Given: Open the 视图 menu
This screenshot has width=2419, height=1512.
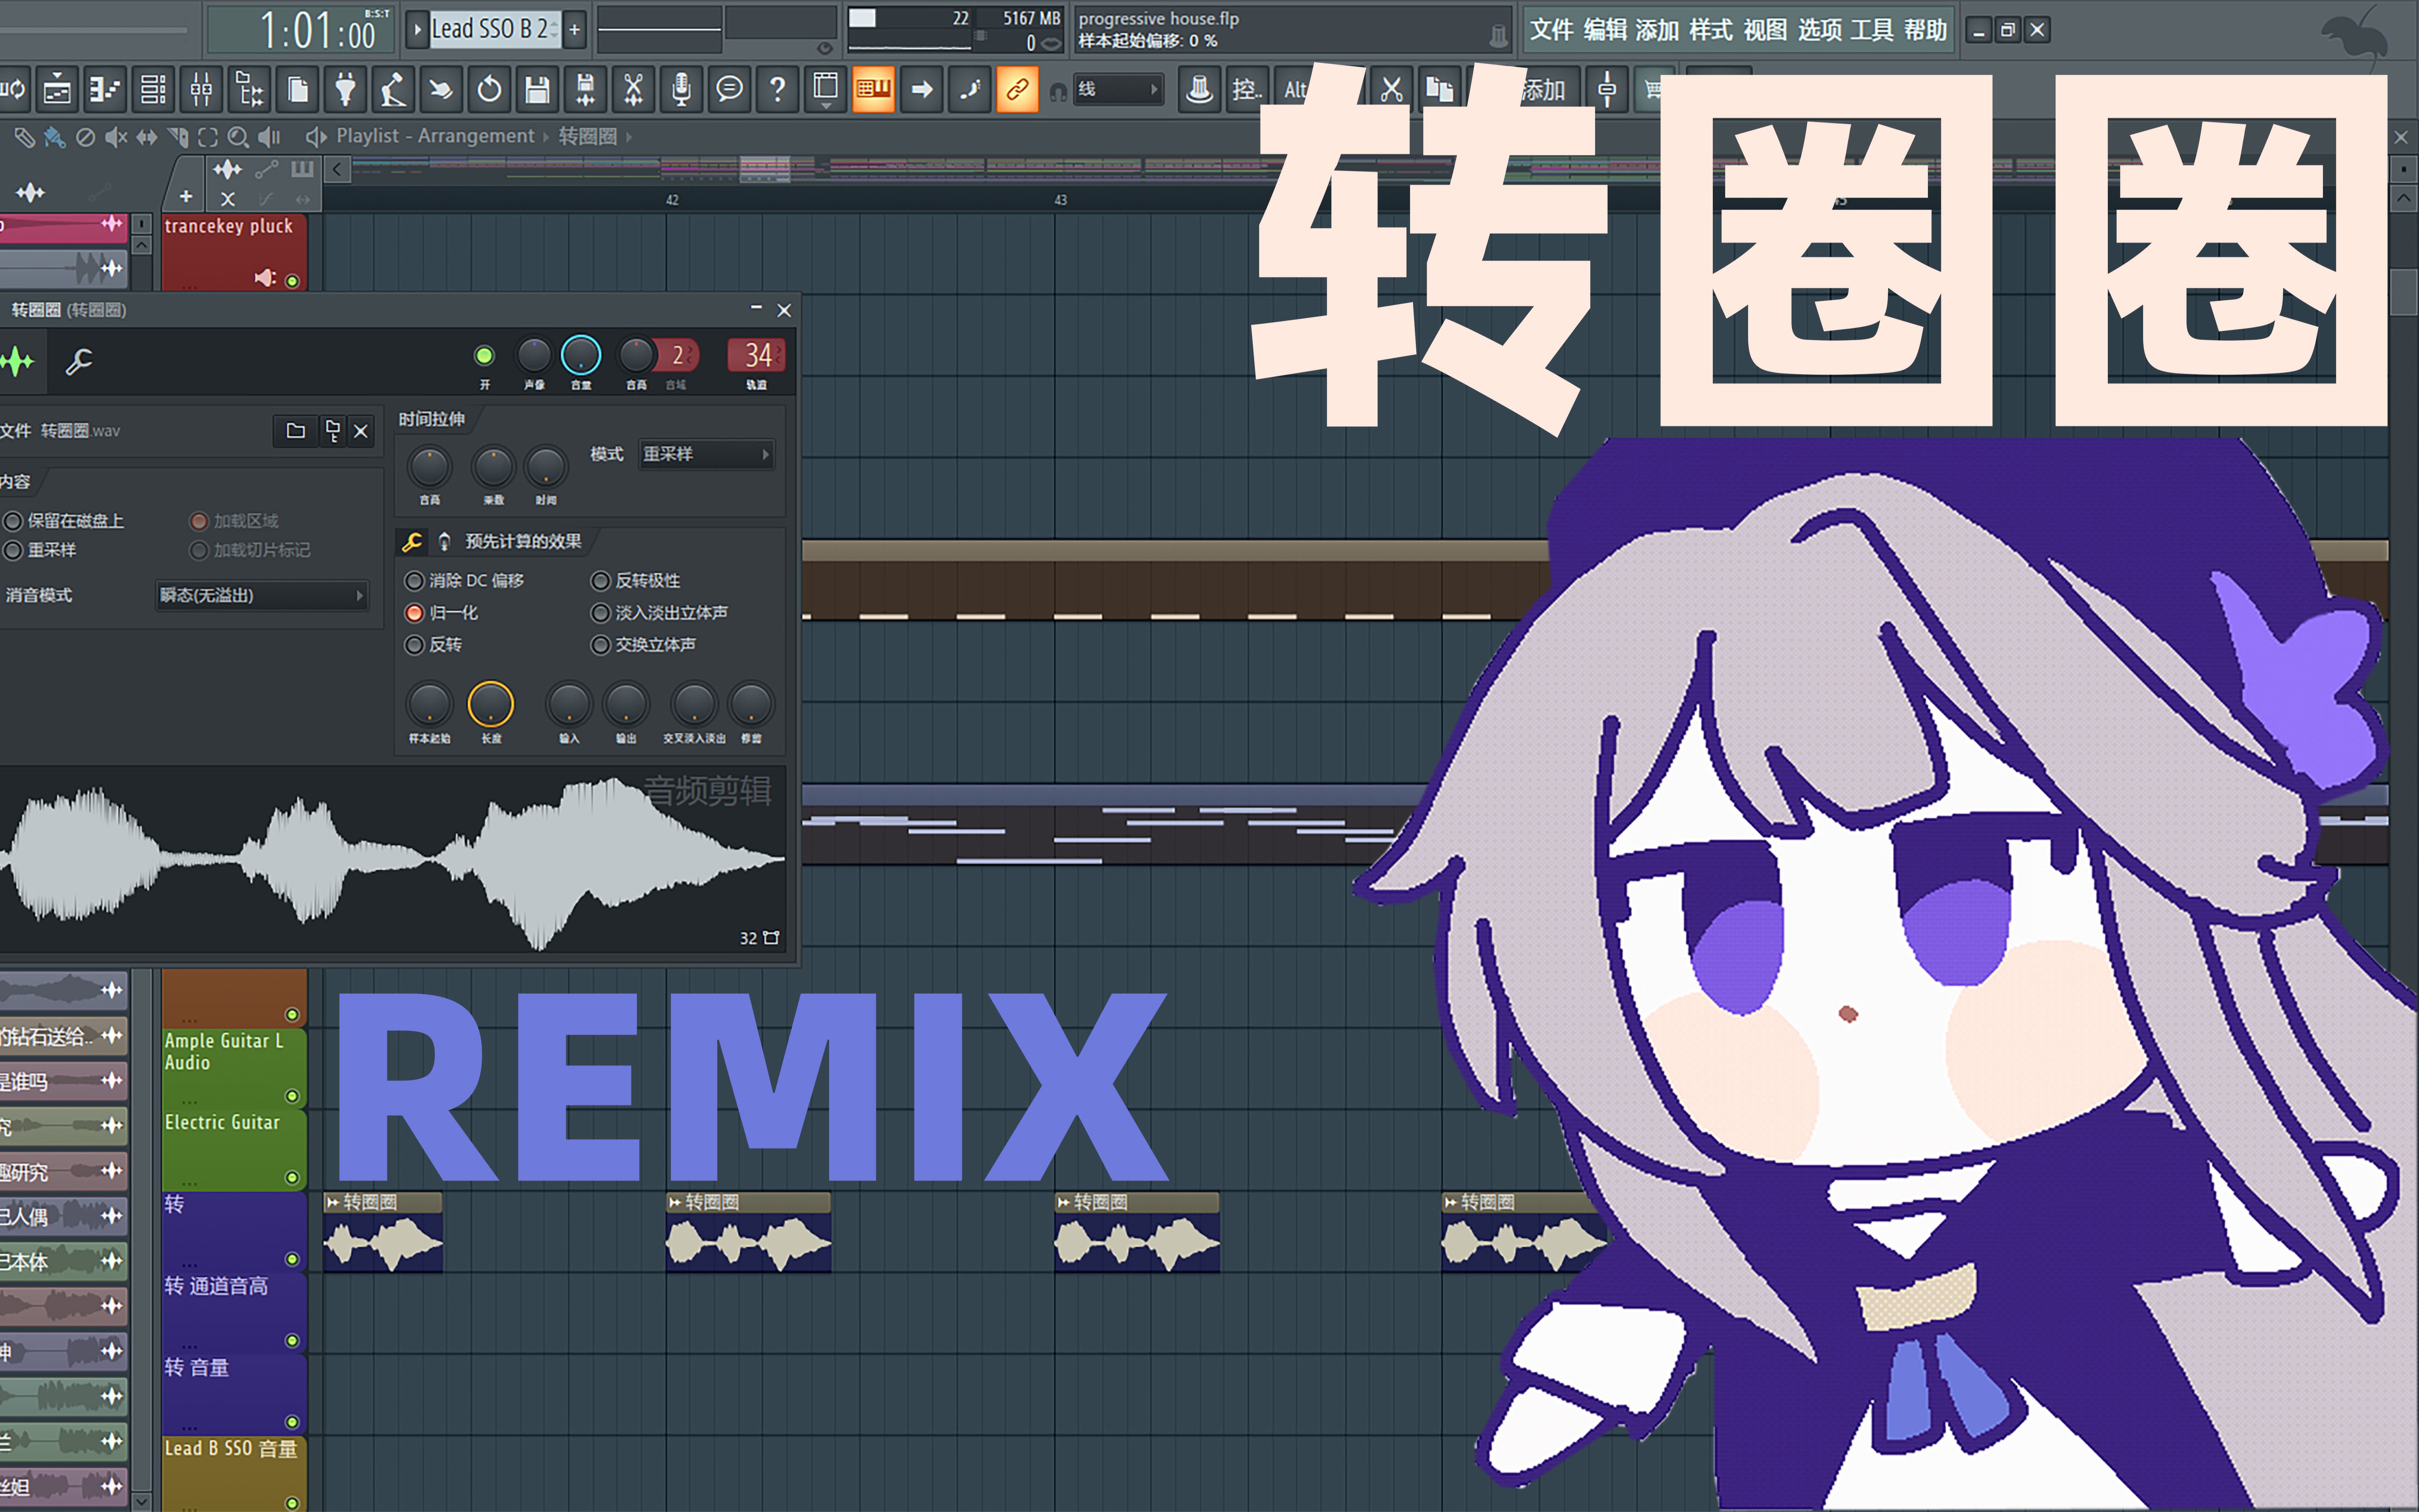Looking at the screenshot, I should coord(1765,30).
